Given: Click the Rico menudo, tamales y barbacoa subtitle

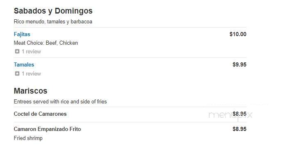Looking at the screenshot, I should click(53, 21).
